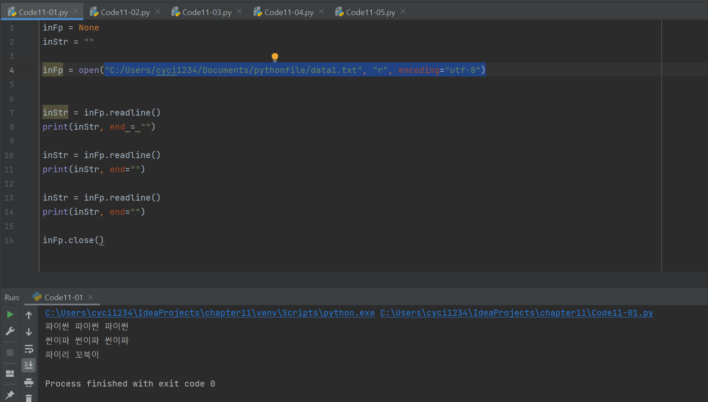Click the Stop process icon
This screenshot has width=708, height=402.
click(x=10, y=352)
